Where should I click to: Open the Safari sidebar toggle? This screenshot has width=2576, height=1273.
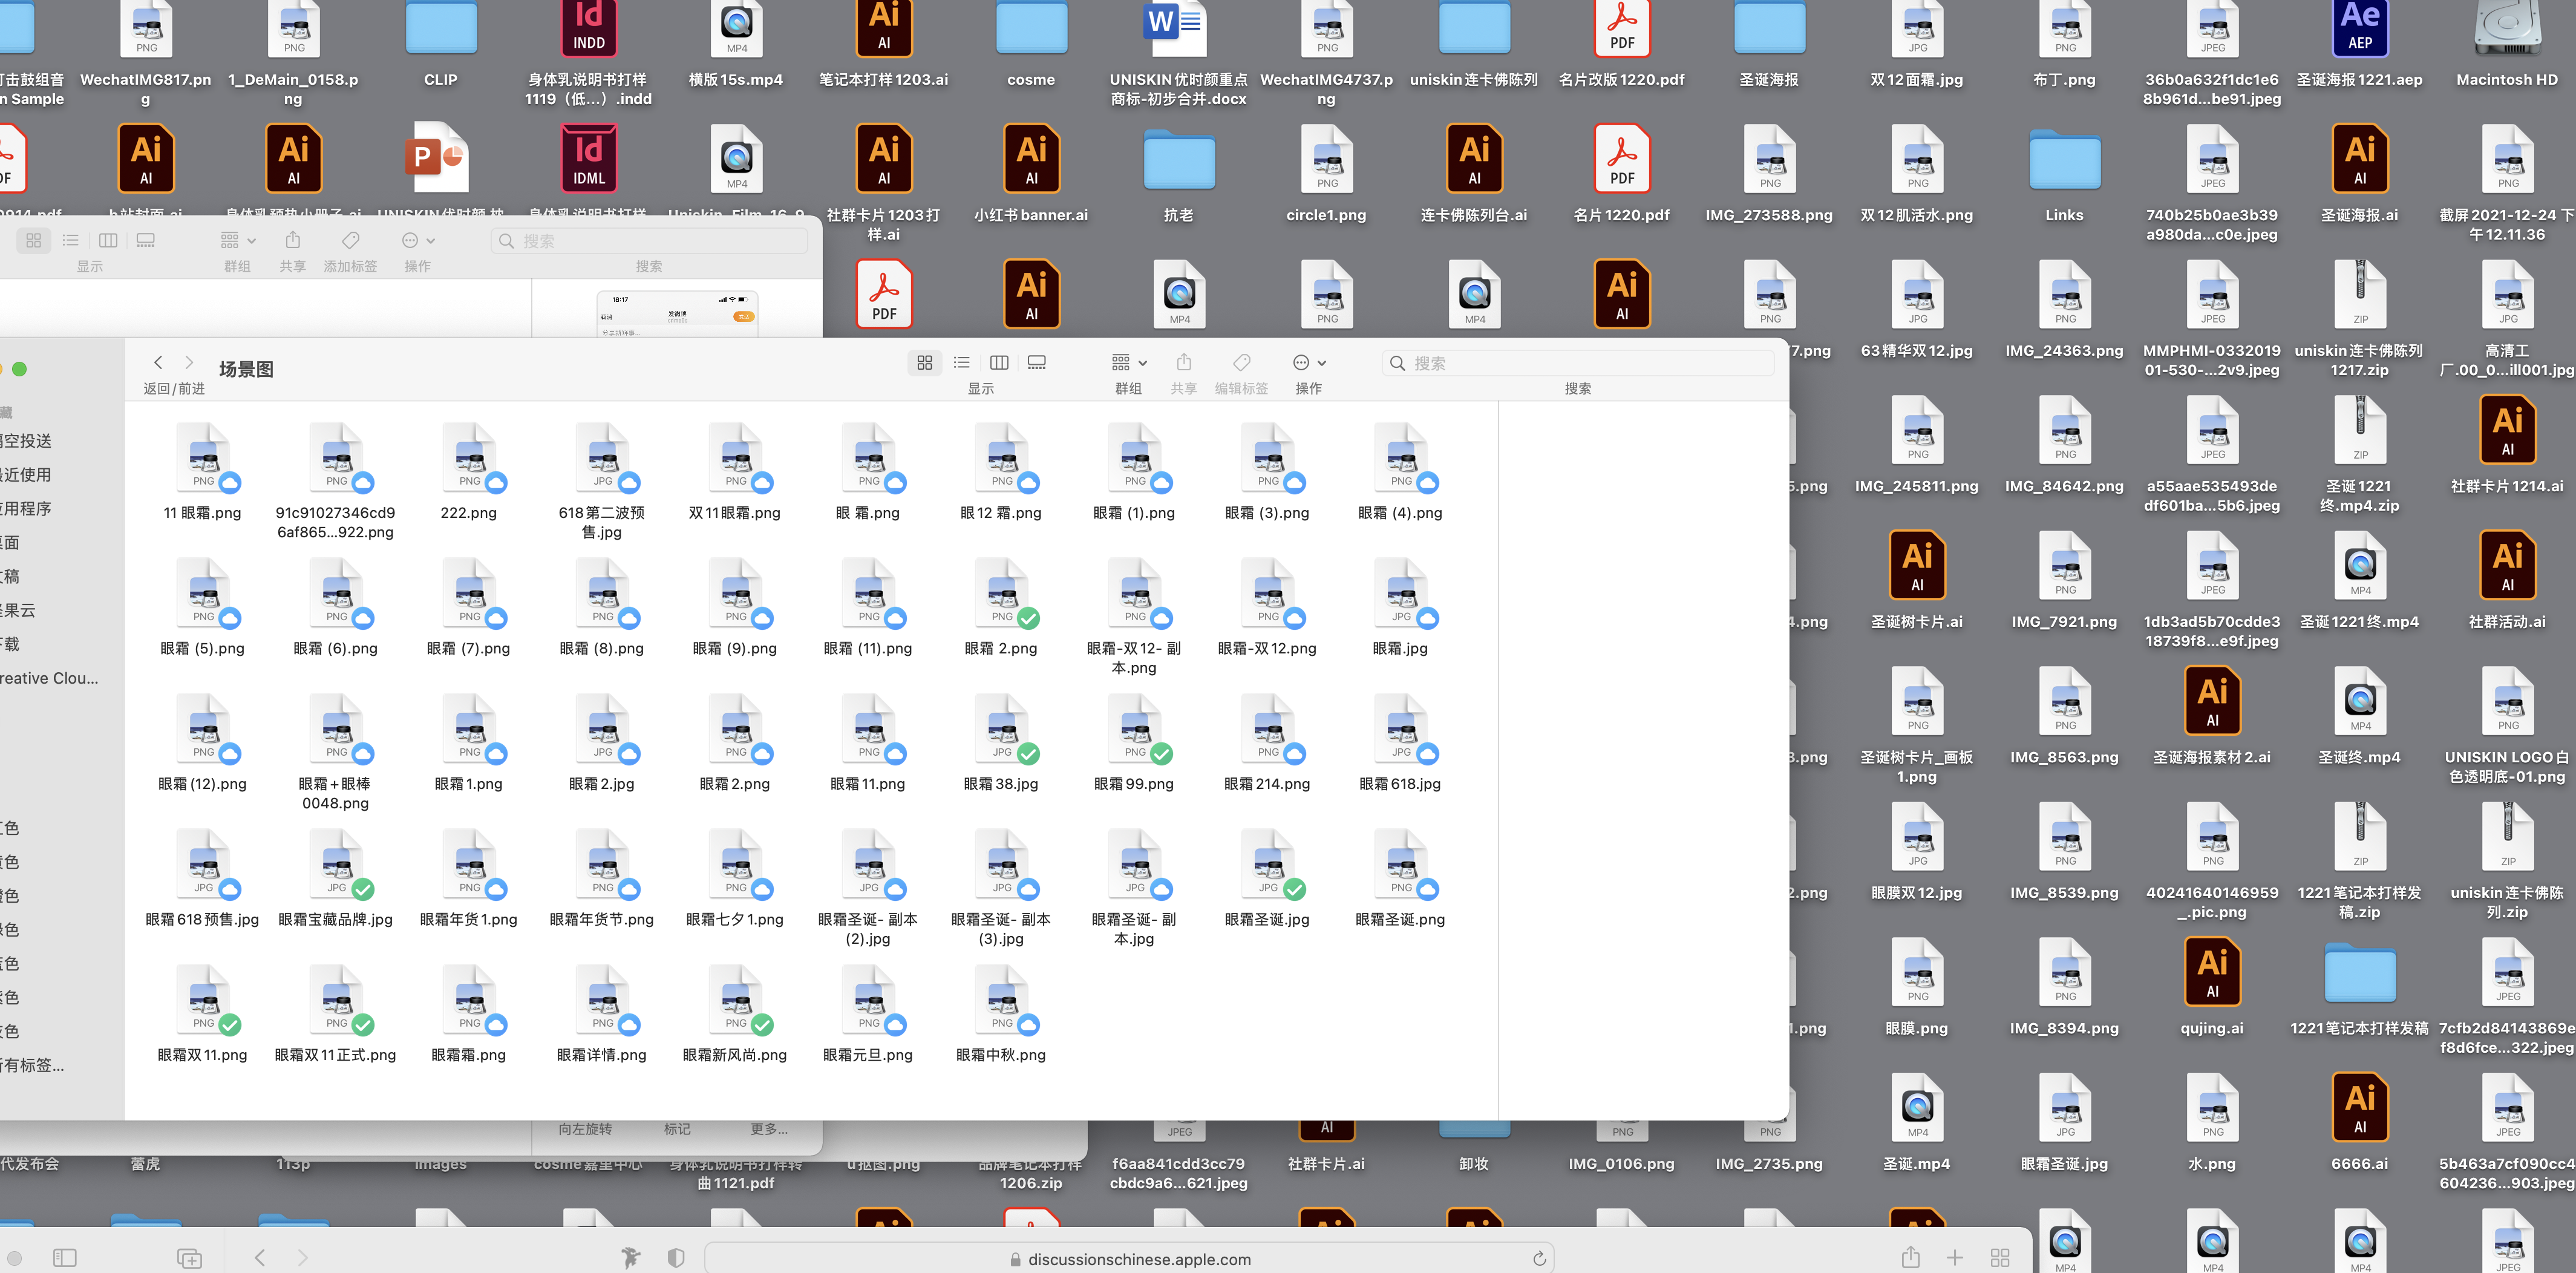[x=65, y=1258]
